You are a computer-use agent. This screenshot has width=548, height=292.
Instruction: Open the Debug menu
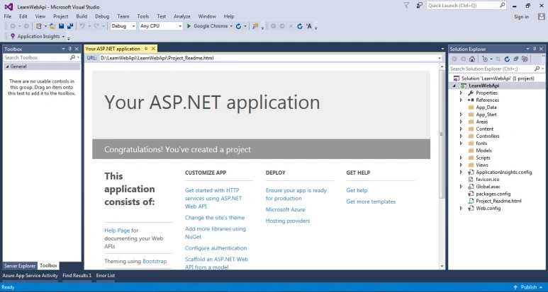(102, 16)
